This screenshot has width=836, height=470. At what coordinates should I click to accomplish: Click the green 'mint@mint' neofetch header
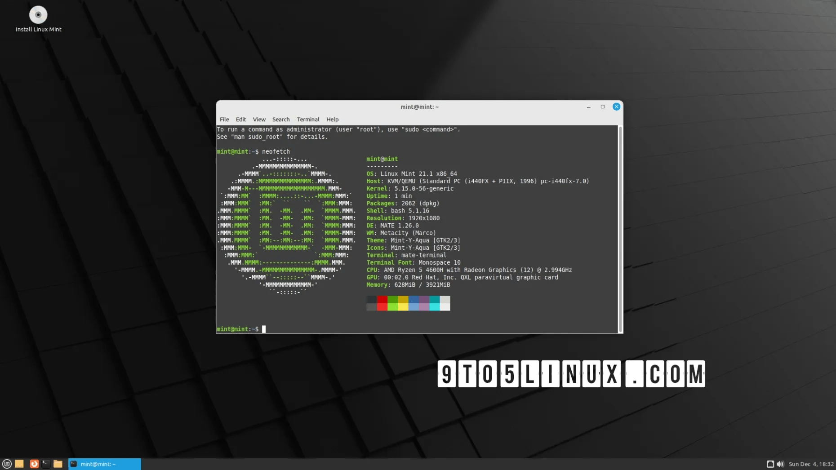(382, 159)
